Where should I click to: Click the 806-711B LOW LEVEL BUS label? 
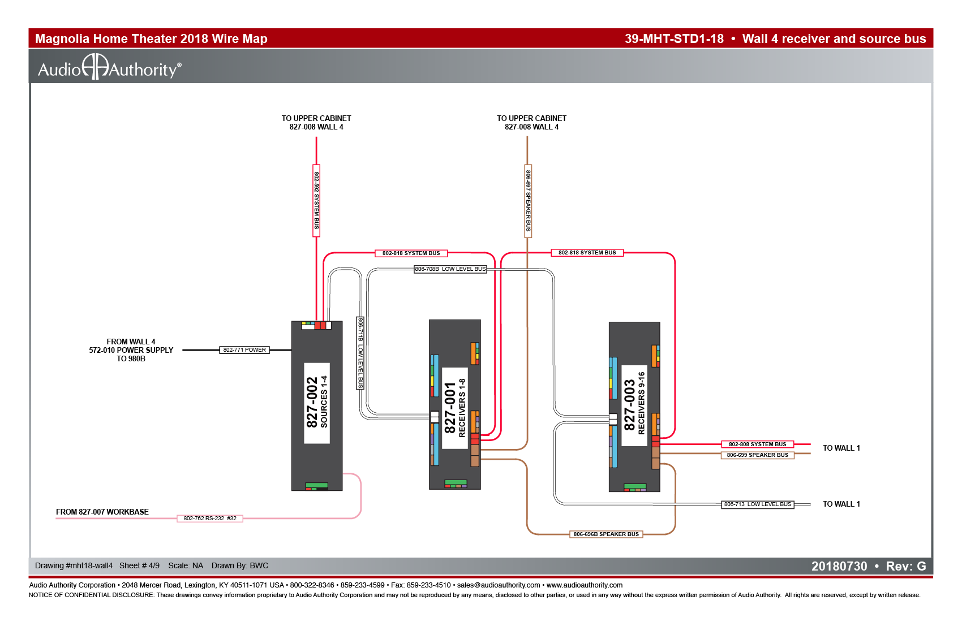[x=360, y=353]
